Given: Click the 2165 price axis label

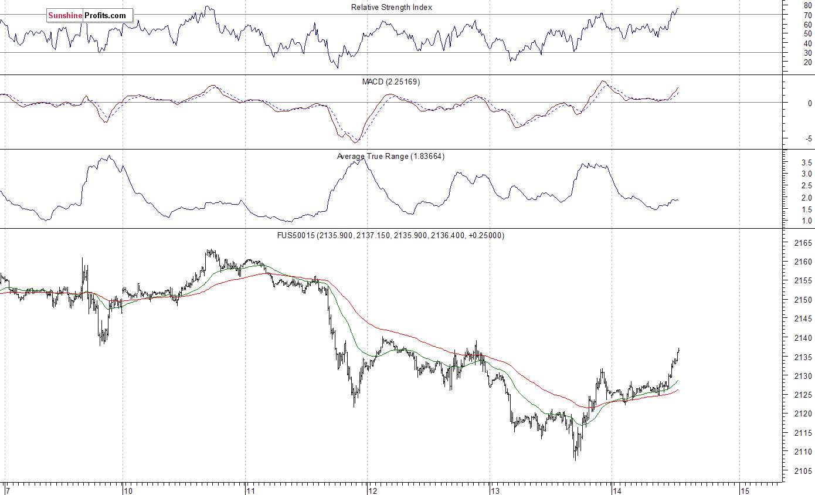Looking at the screenshot, I should (803, 243).
